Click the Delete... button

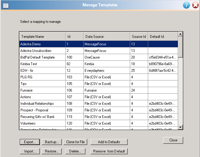coord(75,151)
